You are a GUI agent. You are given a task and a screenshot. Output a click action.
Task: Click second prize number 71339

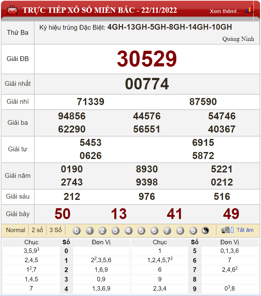point(91,102)
